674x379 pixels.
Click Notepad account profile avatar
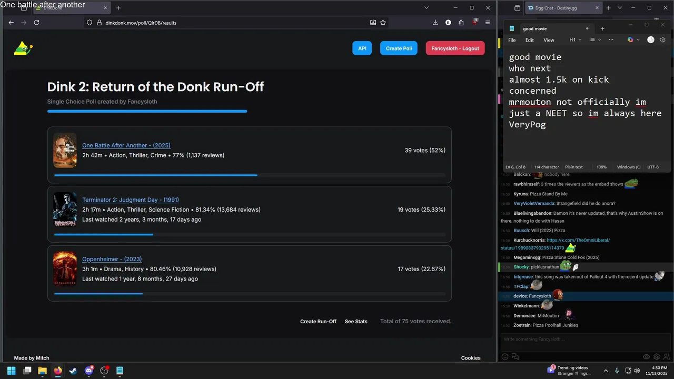pyautogui.click(x=651, y=40)
